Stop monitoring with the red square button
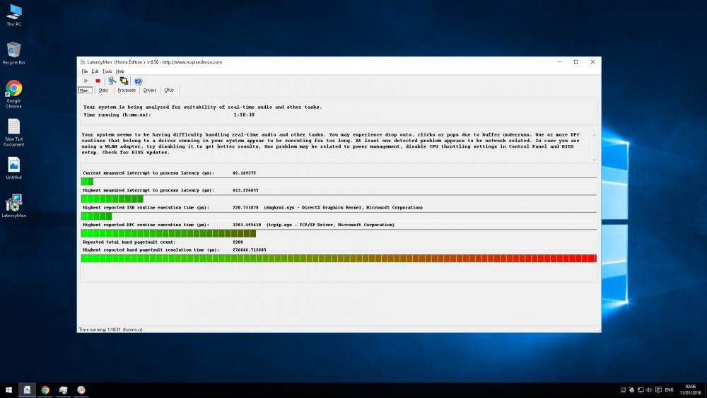The height and width of the screenshot is (398, 707). click(98, 81)
